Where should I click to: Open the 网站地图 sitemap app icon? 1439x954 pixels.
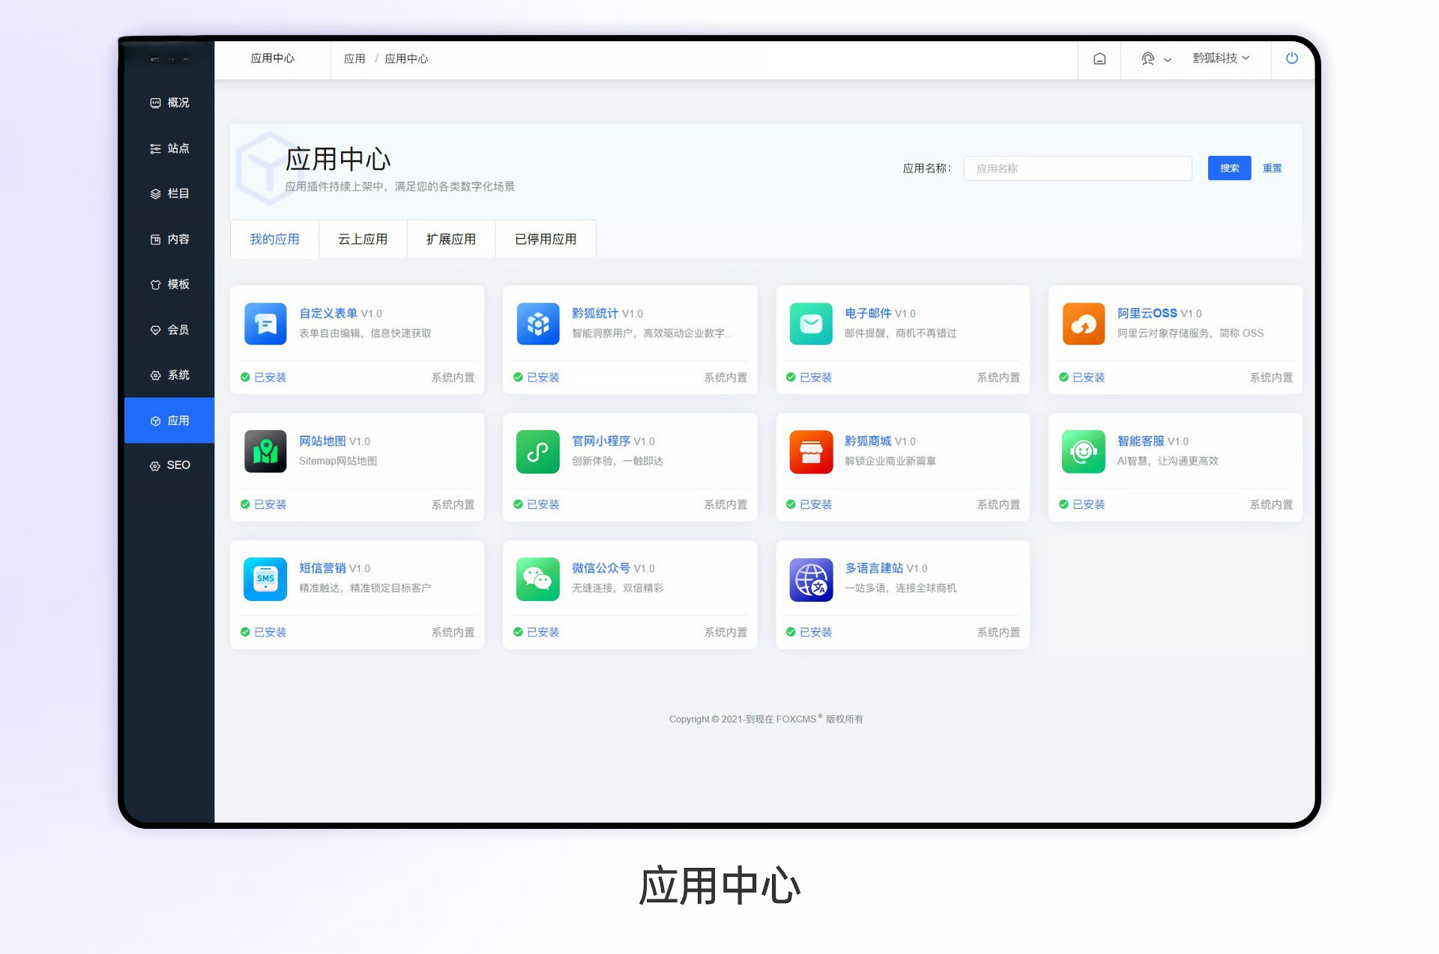[x=265, y=451]
